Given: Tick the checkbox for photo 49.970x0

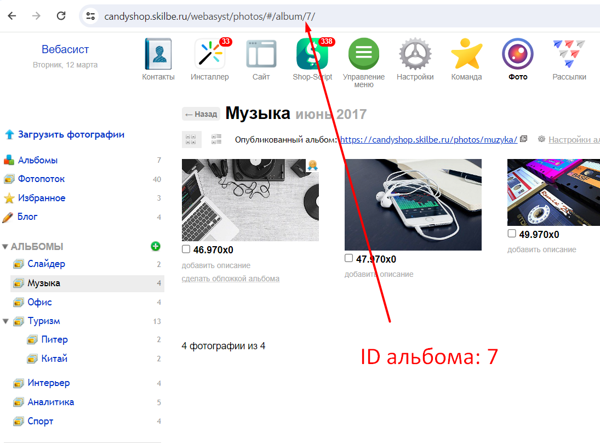Looking at the screenshot, I should [x=512, y=234].
